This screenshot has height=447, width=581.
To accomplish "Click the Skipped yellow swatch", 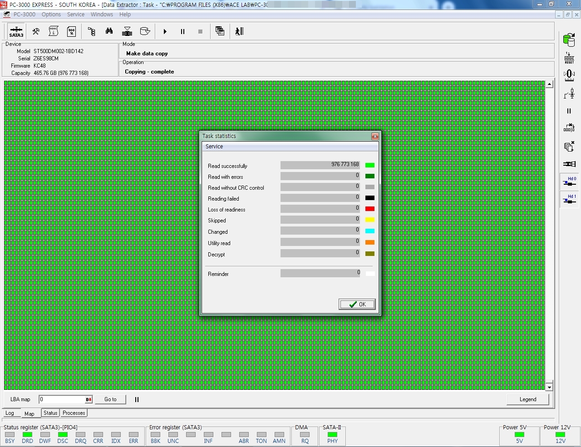I will [370, 220].
